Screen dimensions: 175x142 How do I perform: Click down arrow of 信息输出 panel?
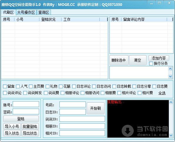[171, 135]
